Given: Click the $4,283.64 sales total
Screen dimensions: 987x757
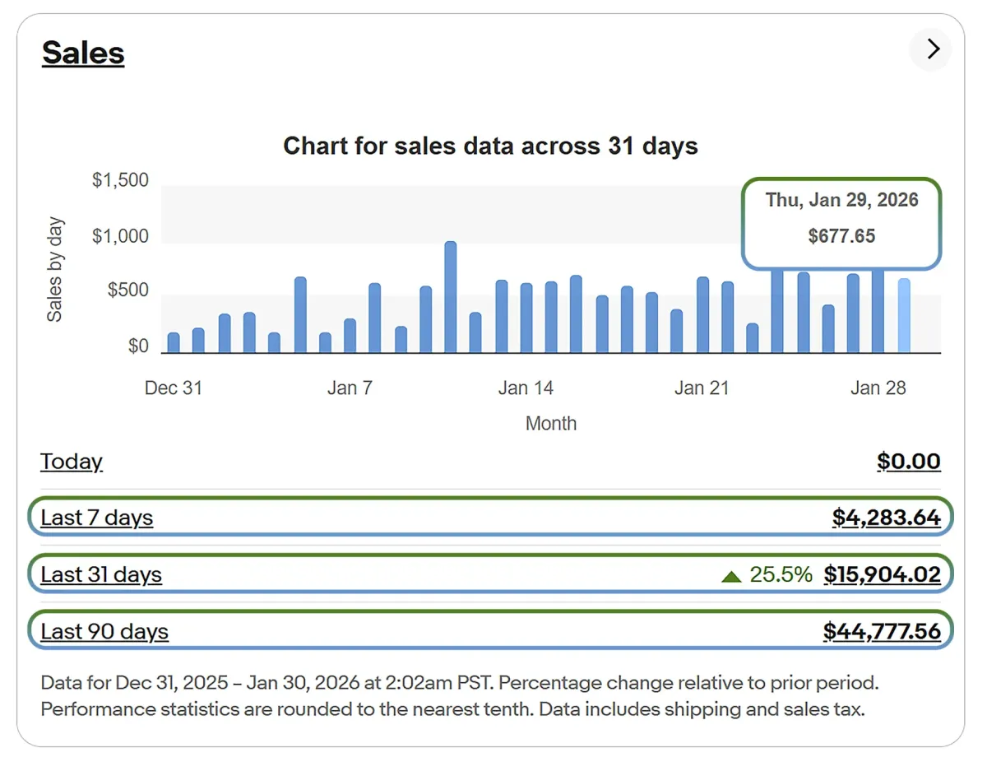Looking at the screenshot, I should pyautogui.click(x=886, y=518).
